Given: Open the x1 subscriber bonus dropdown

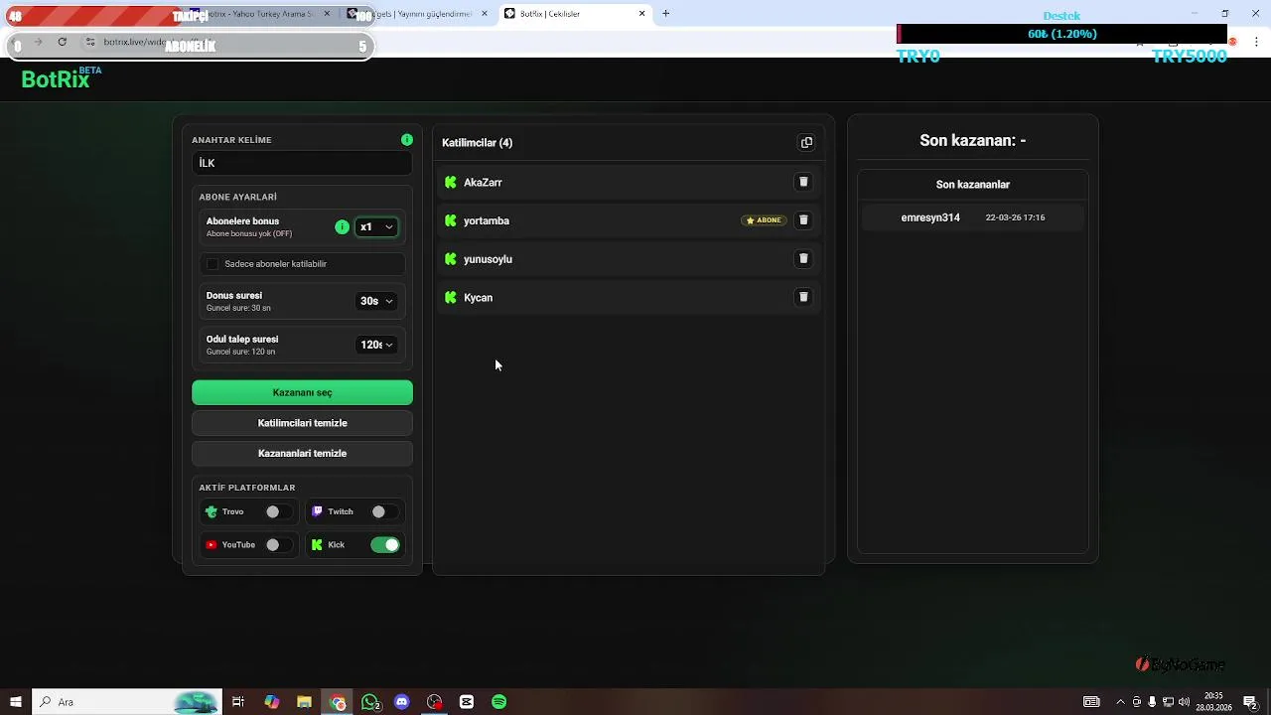Looking at the screenshot, I should pyautogui.click(x=376, y=227).
